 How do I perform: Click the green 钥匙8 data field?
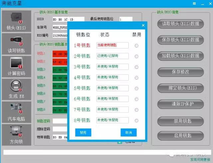point(60,110)
